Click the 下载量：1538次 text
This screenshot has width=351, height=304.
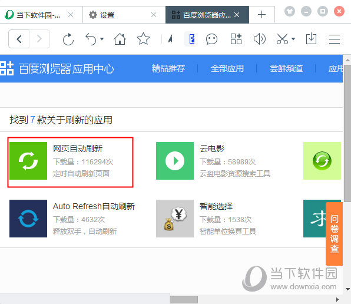[226, 219]
